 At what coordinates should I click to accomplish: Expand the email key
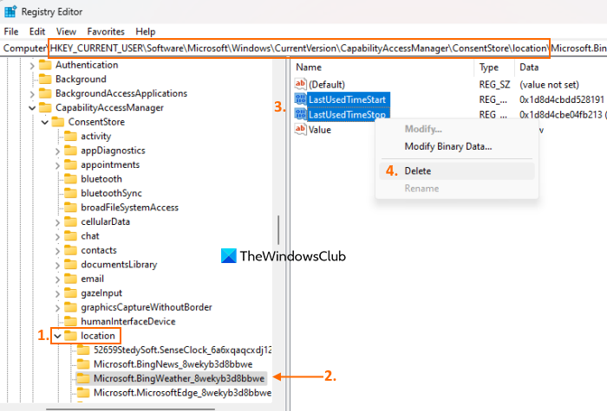(x=58, y=279)
